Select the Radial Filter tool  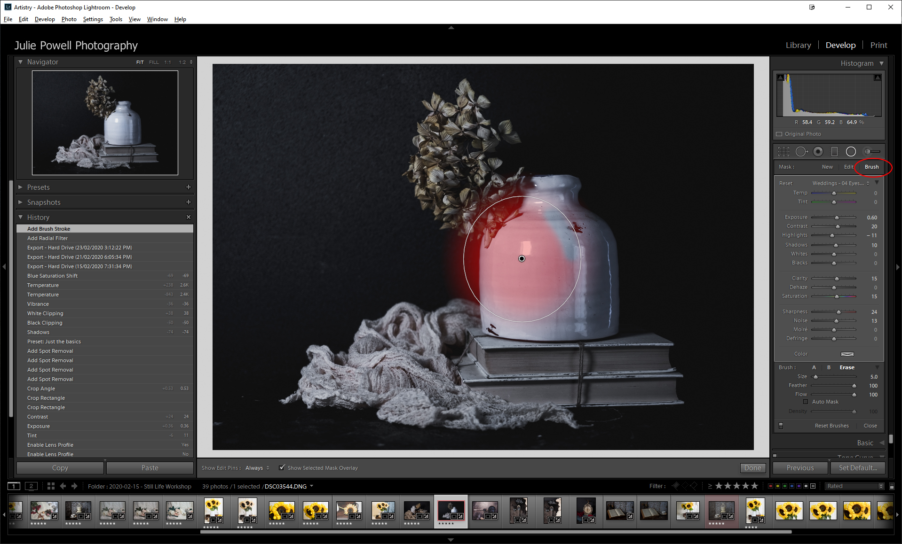click(851, 152)
